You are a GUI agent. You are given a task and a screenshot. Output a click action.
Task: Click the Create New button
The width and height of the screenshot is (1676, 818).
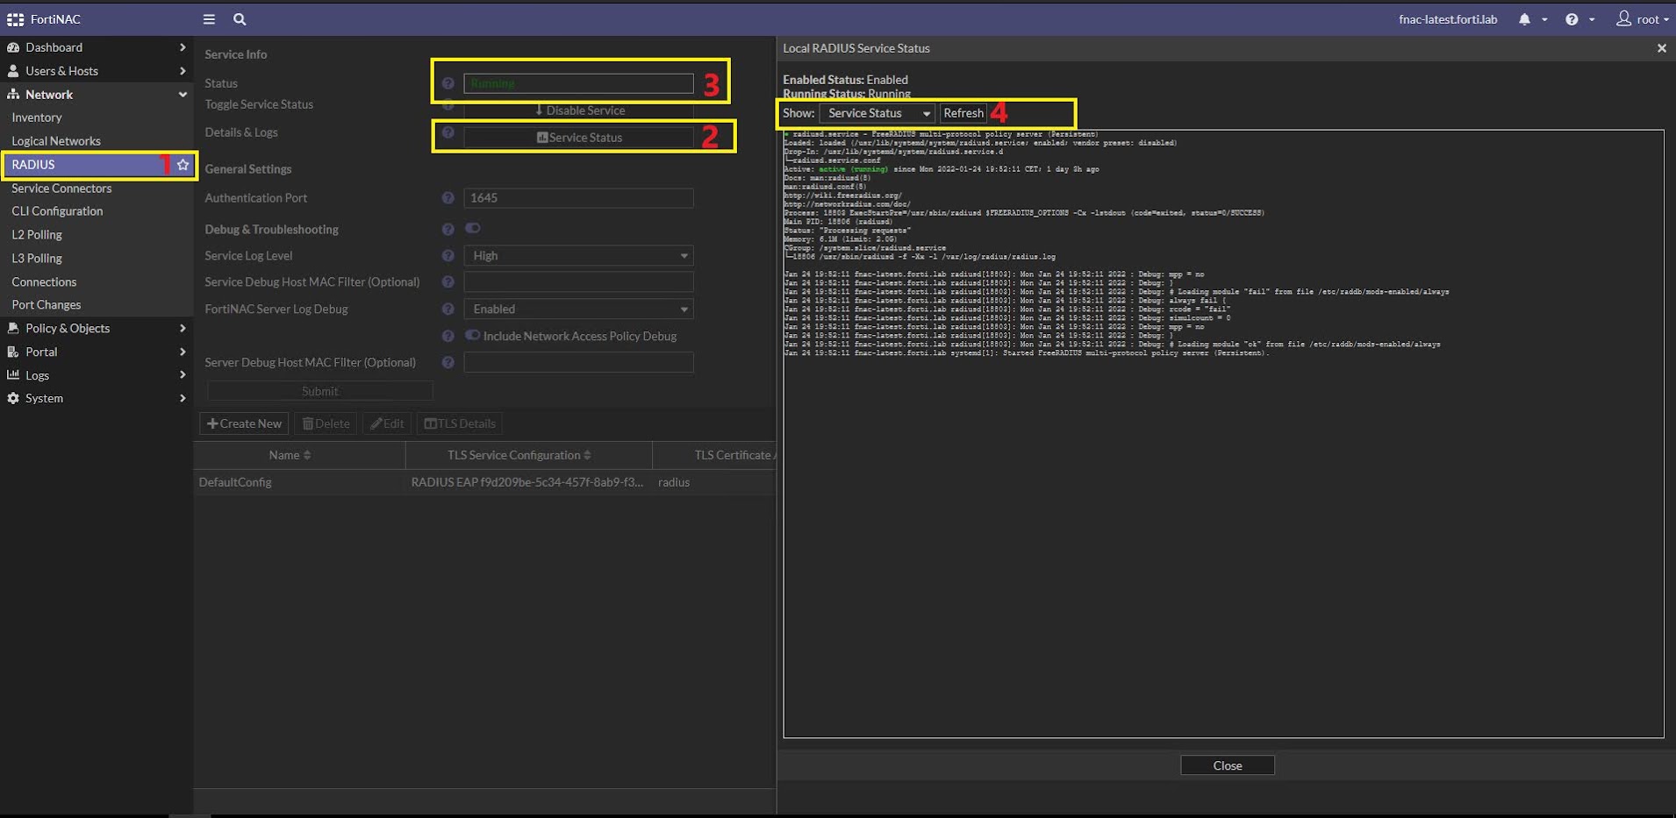[244, 423]
